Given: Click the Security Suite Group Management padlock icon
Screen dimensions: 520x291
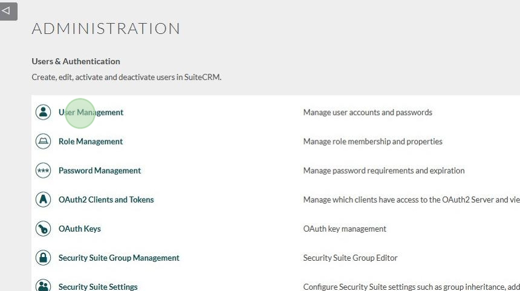Looking at the screenshot, I should coord(43,258).
